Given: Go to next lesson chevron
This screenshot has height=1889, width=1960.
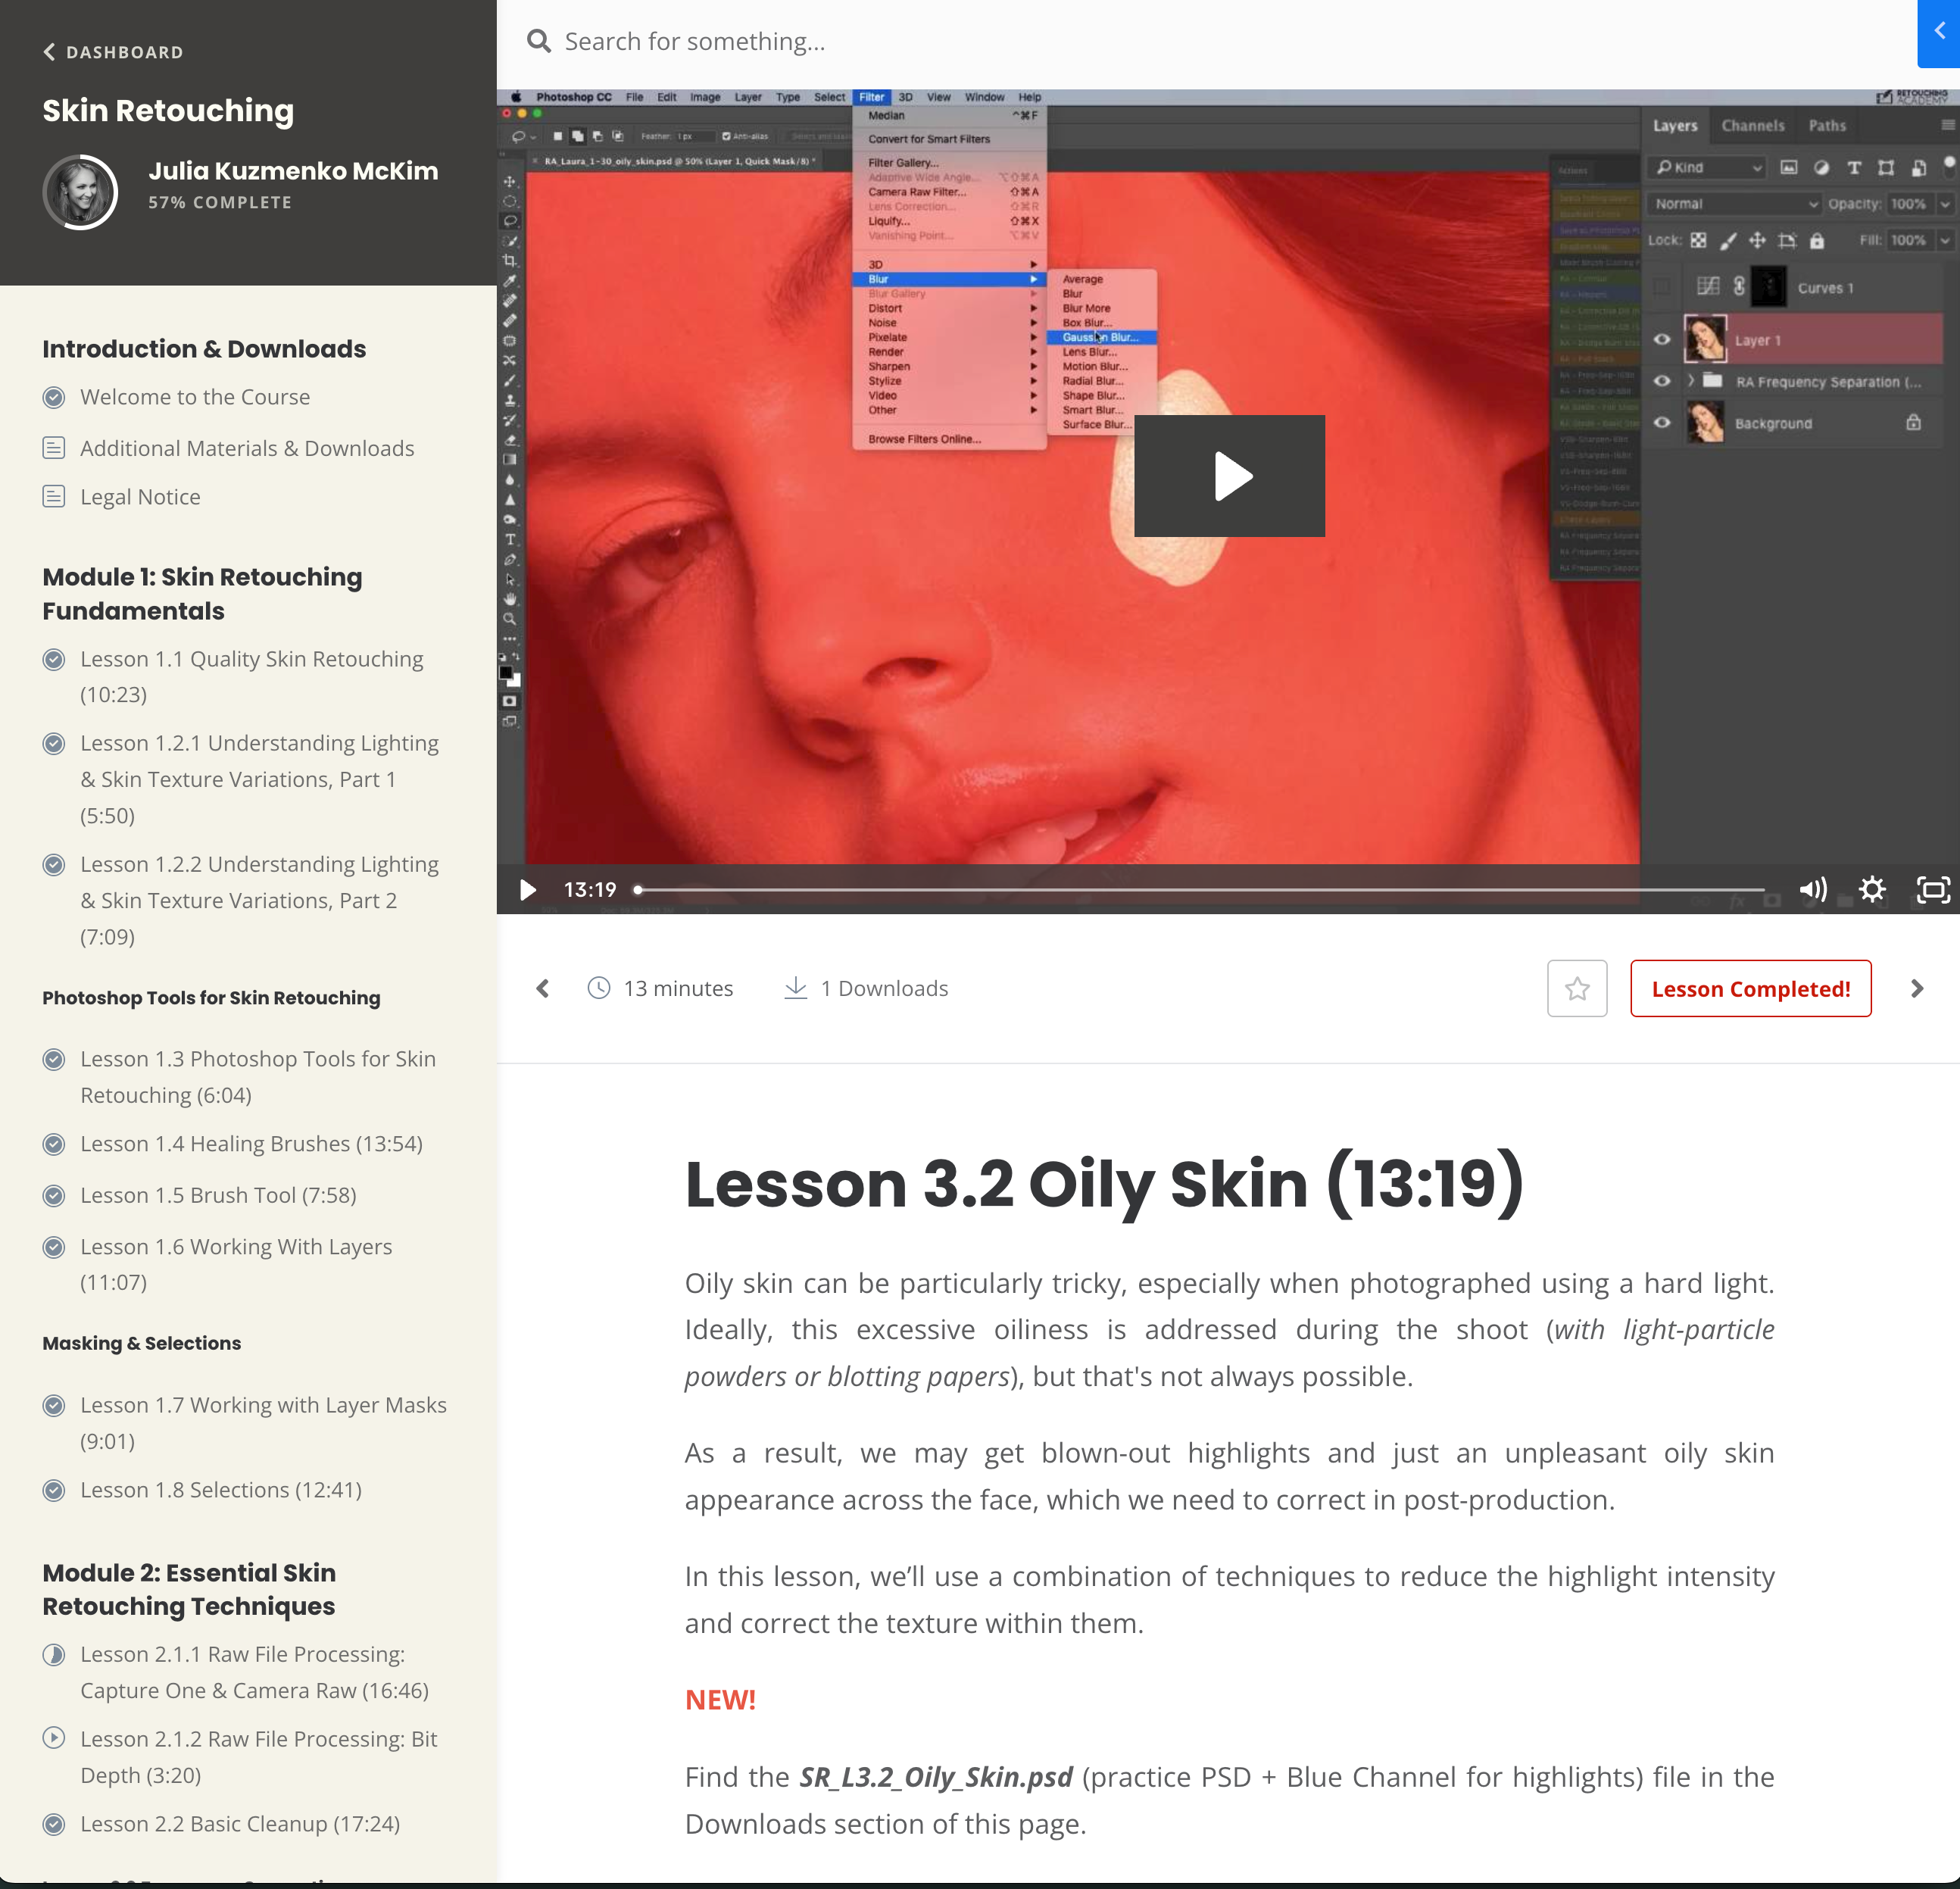Looking at the screenshot, I should click(x=1916, y=988).
